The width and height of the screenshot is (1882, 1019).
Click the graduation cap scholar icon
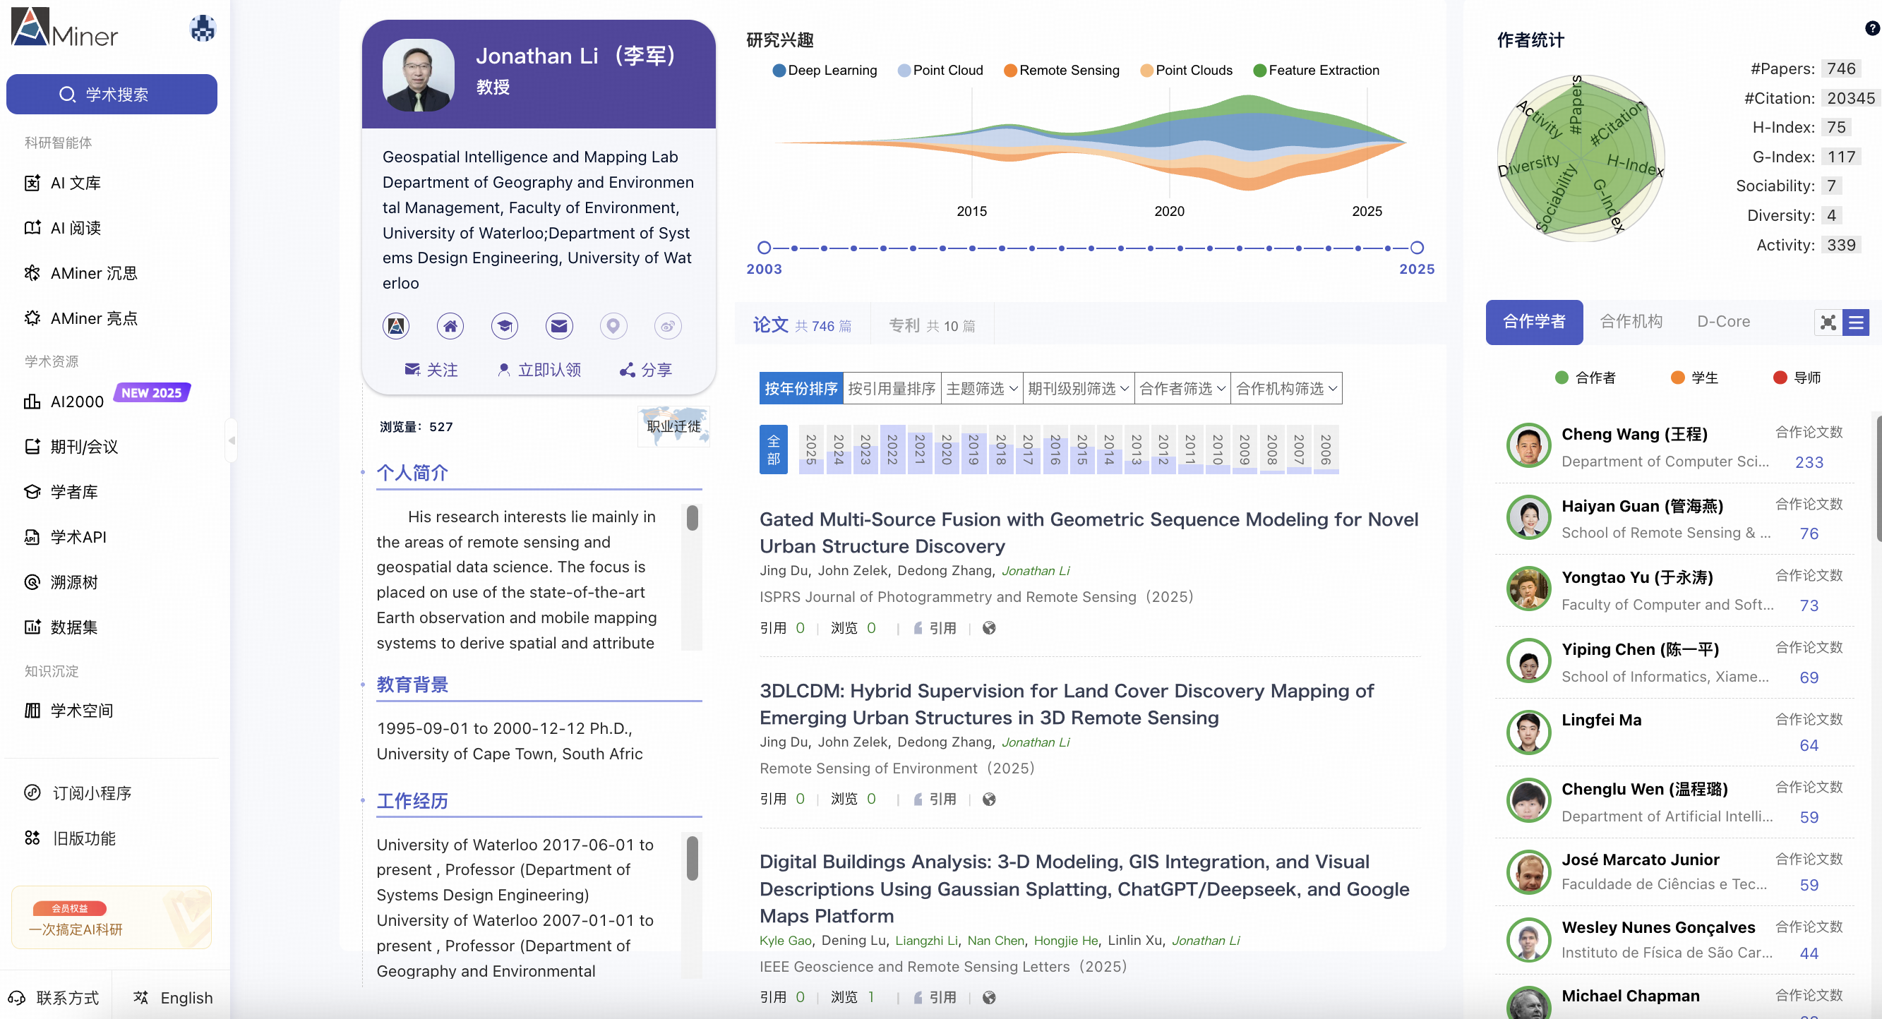point(504,326)
